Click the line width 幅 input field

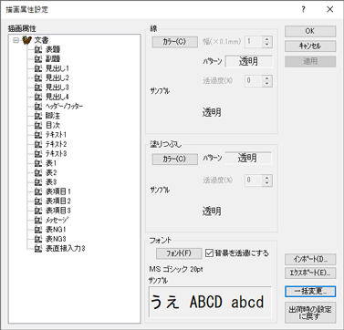tap(255, 42)
